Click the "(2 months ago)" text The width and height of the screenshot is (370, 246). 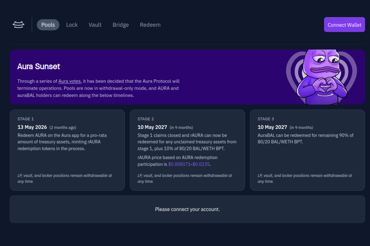(63, 127)
